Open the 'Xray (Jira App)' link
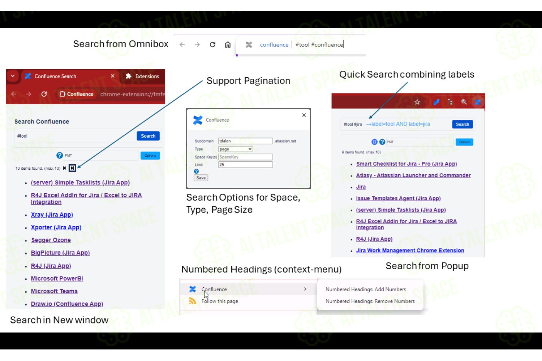The image size is (542, 361). tap(52, 215)
